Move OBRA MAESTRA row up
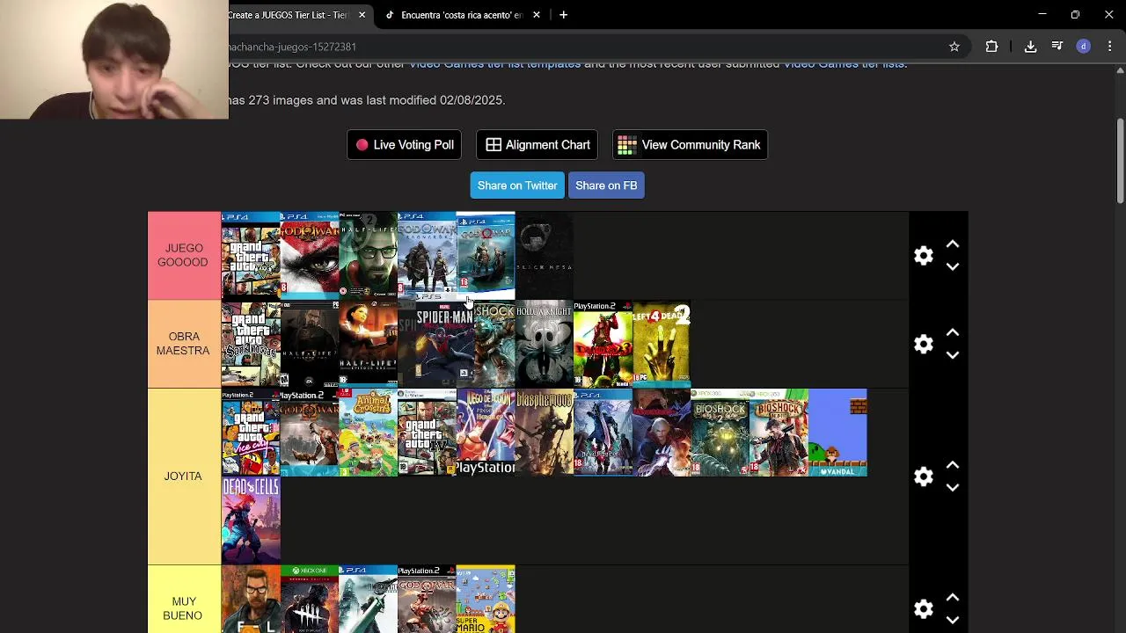 pos(953,333)
